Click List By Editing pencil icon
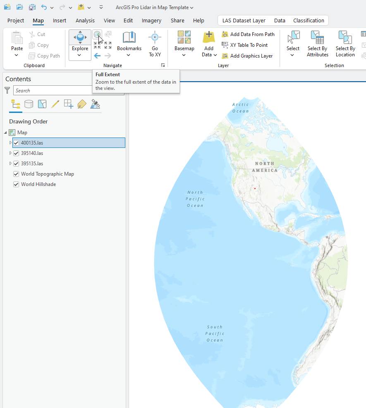The width and height of the screenshot is (366, 408). pos(55,104)
